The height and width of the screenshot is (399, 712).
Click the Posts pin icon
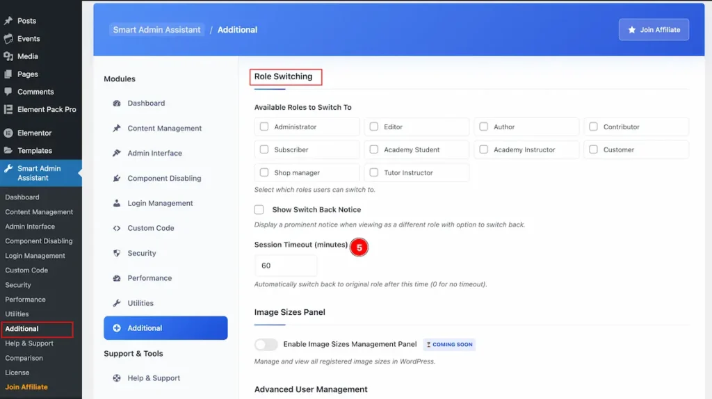coord(8,20)
